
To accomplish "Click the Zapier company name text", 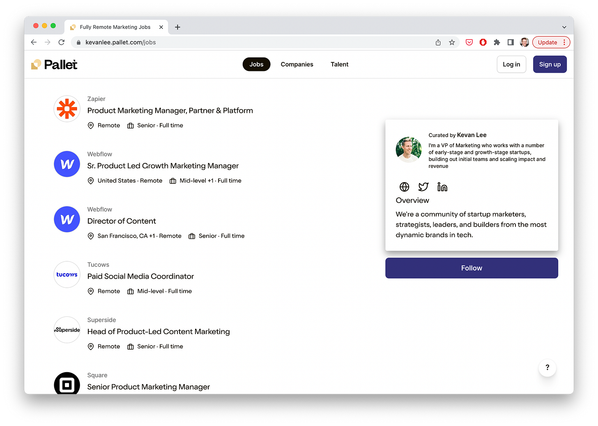I will click(96, 99).
